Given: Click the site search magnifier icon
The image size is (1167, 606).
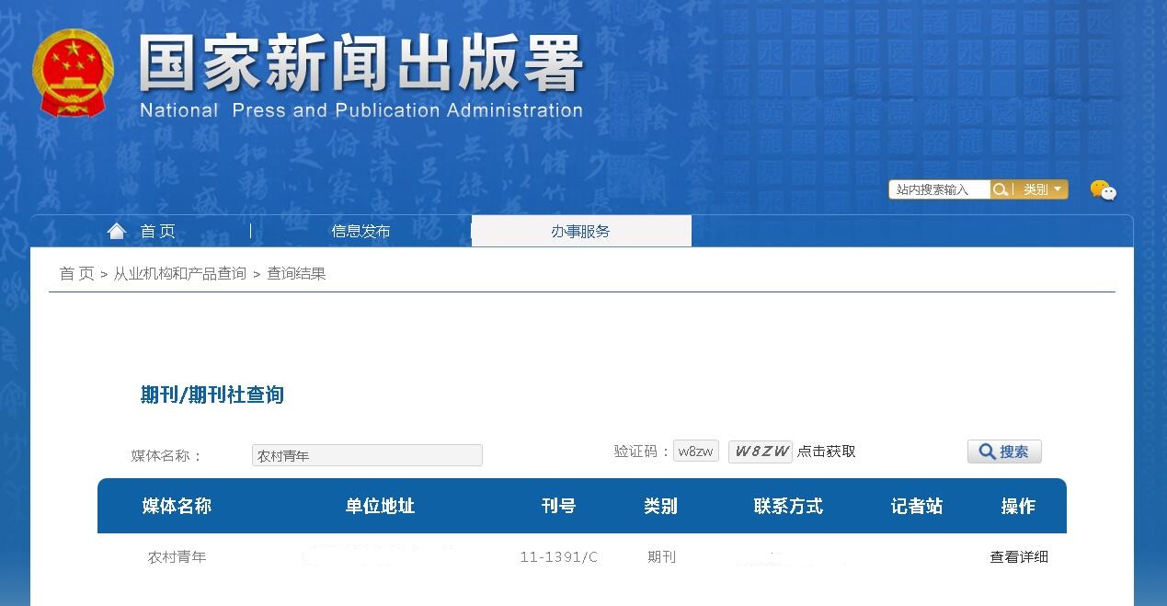Looking at the screenshot, I should (x=1001, y=189).
